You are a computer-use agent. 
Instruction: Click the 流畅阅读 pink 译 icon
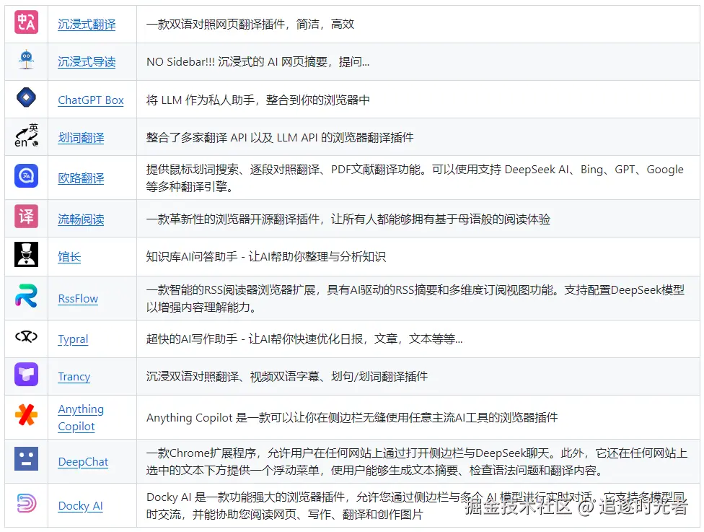click(26, 217)
